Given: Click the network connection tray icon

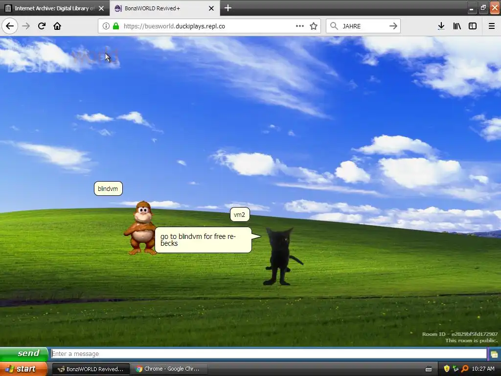Looking at the screenshot, I should [x=455, y=369].
